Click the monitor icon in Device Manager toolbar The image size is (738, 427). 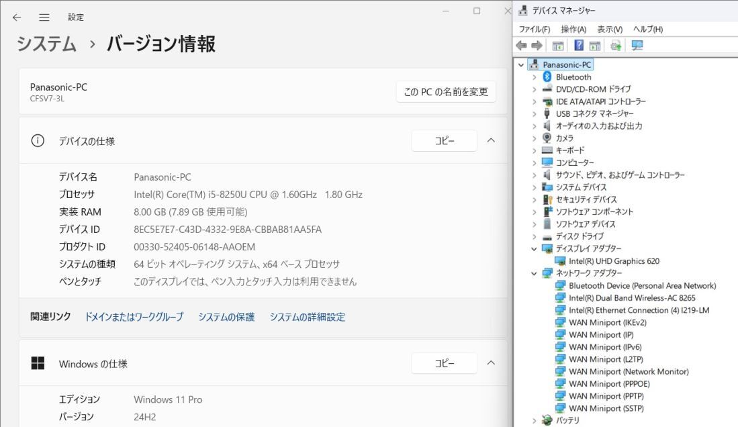(637, 45)
